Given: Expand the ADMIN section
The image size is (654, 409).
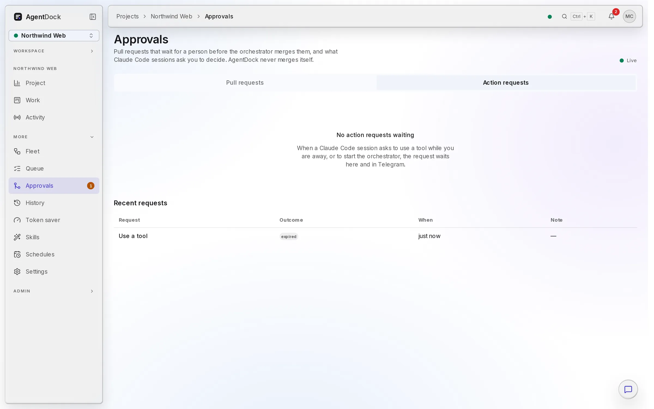Looking at the screenshot, I should pos(54,291).
